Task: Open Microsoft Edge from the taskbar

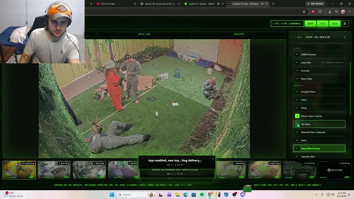Action: click(186, 195)
